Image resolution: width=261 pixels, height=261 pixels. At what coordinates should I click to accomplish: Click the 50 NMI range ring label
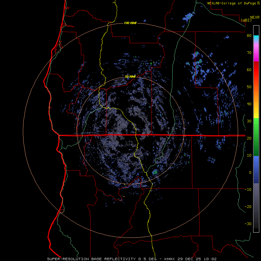tap(130, 77)
